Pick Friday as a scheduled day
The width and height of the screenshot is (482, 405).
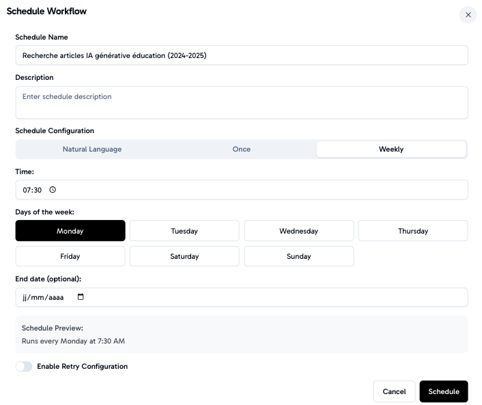(70, 256)
